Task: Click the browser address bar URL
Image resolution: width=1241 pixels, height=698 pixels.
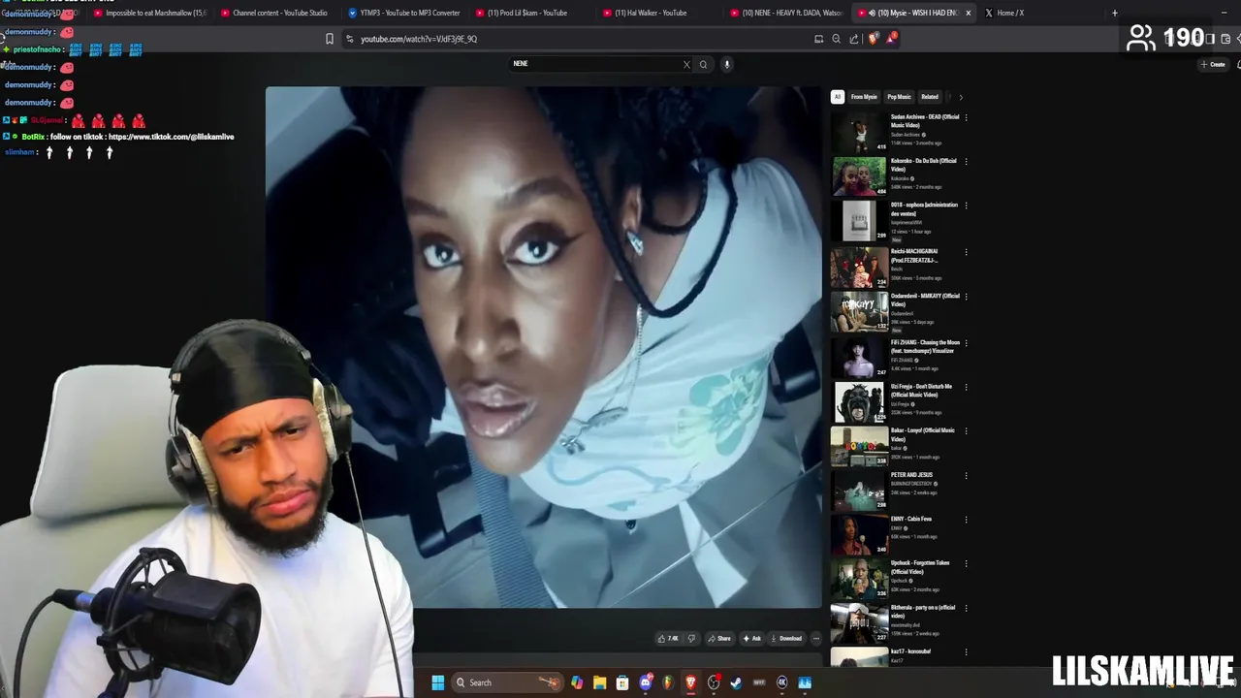Action: pyautogui.click(x=419, y=39)
